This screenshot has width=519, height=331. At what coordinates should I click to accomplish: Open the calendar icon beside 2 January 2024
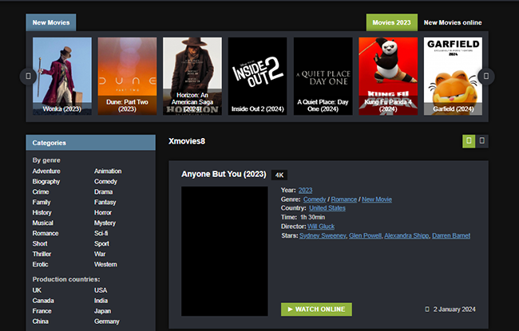click(427, 309)
